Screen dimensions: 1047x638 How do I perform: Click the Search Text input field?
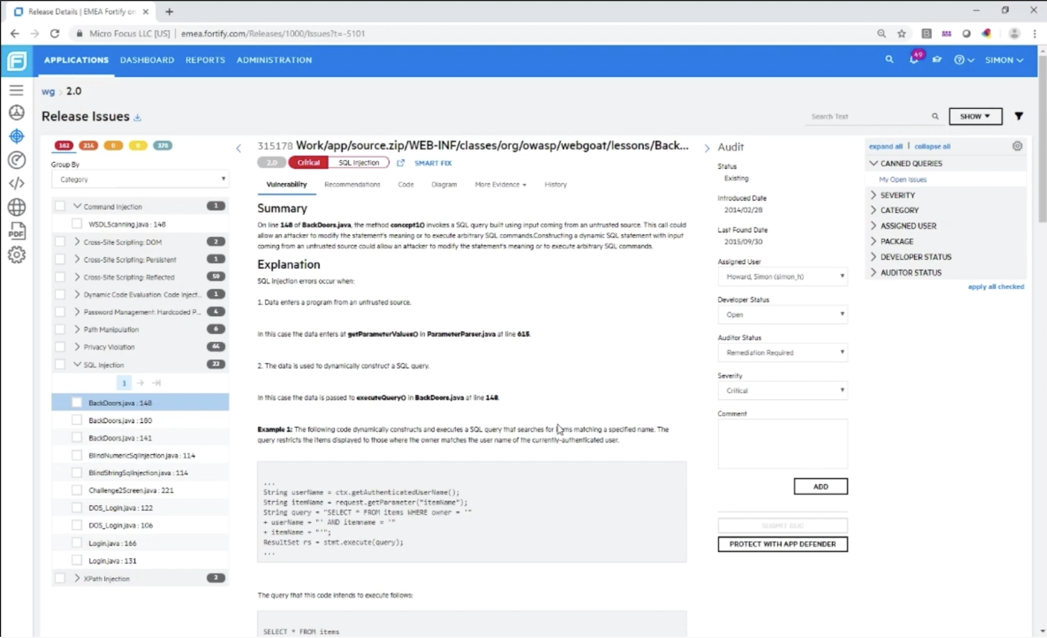click(868, 116)
